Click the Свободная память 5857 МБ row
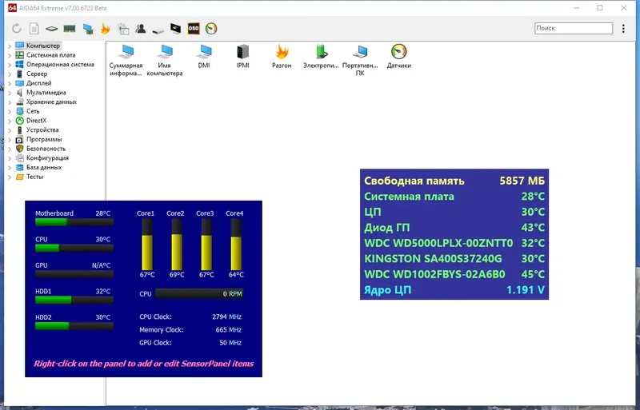The height and width of the screenshot is (410, 640). coord(454,181)
